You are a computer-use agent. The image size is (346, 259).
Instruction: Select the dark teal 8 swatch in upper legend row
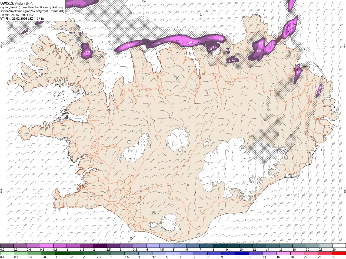point(219,246)
